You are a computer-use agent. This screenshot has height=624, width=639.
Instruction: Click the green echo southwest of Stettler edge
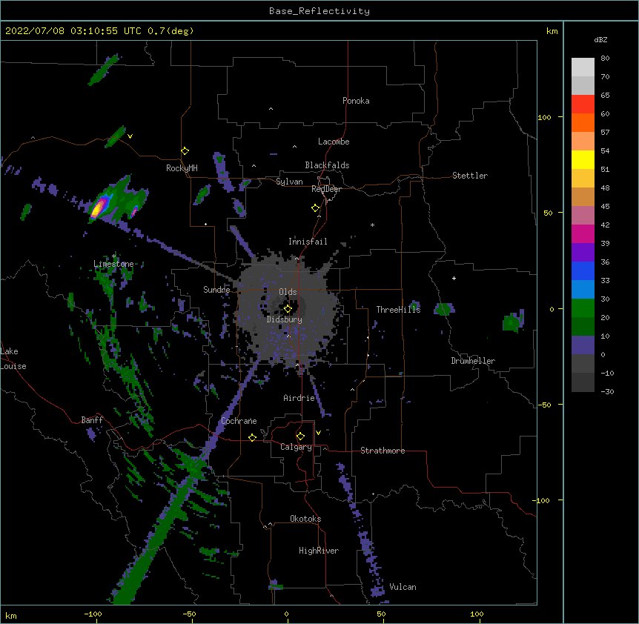513,322
